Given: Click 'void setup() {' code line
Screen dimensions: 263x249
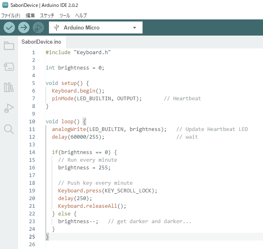Looking at the screenshot, I should pos(67,83).
